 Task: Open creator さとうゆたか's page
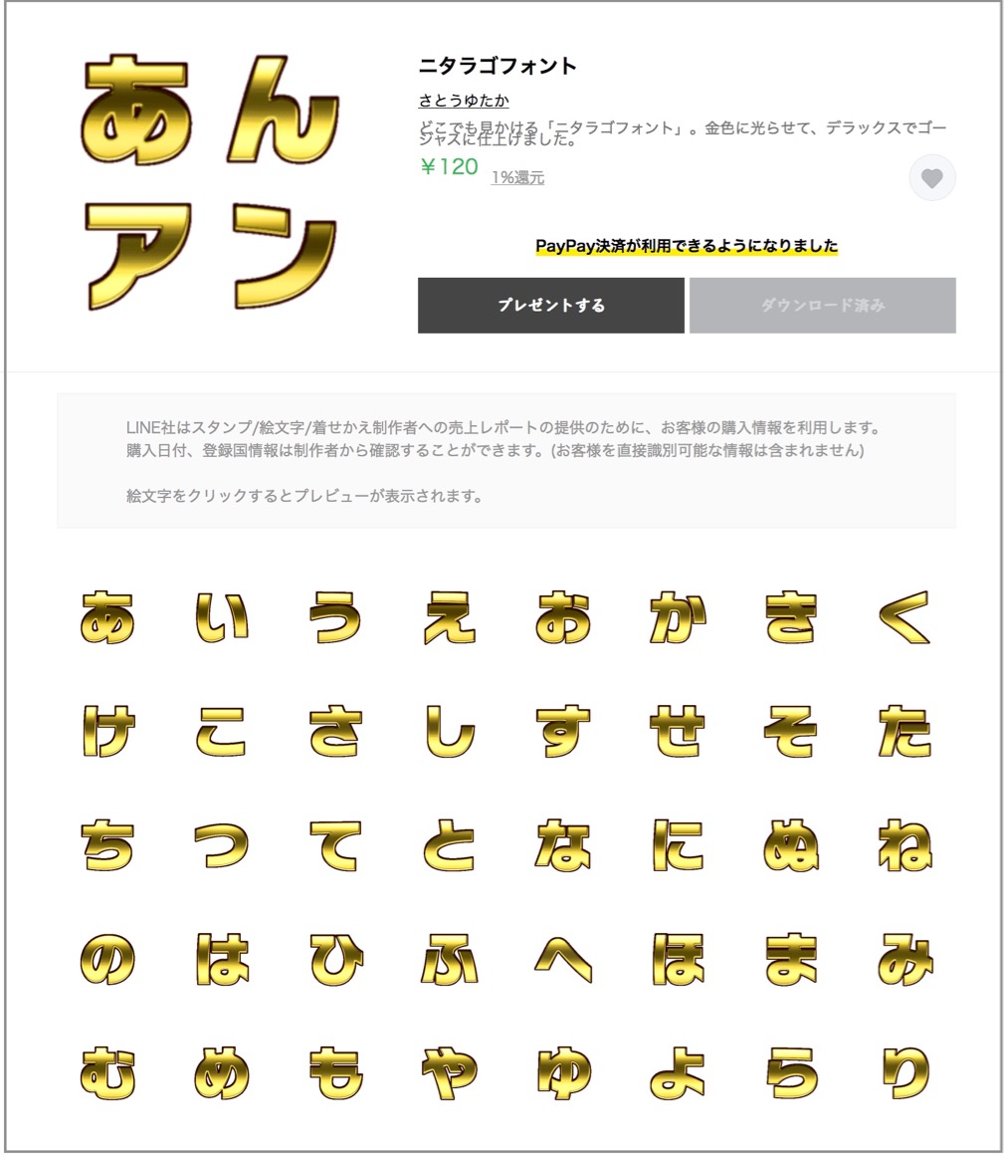point(464,101)
